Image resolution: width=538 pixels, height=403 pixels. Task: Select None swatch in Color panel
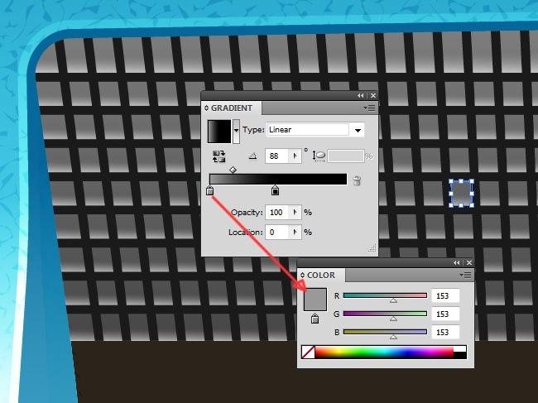tap(308, 352)
